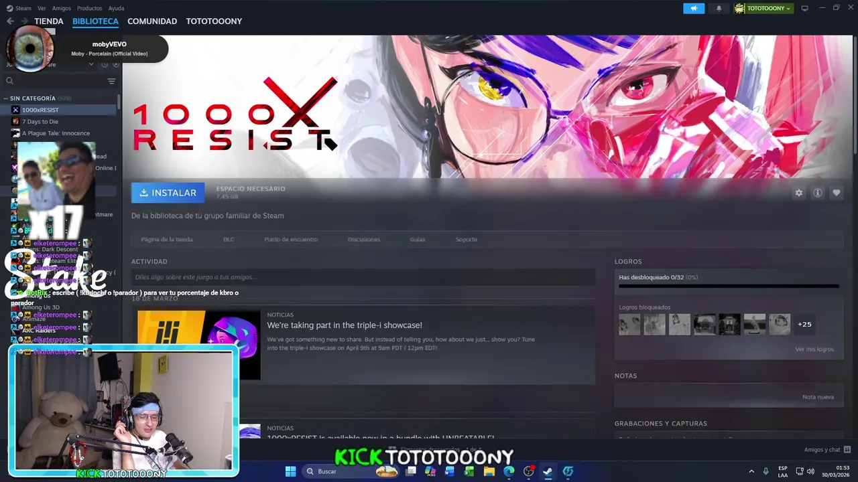
Task: Click the activity status input field
Action: 363,277
